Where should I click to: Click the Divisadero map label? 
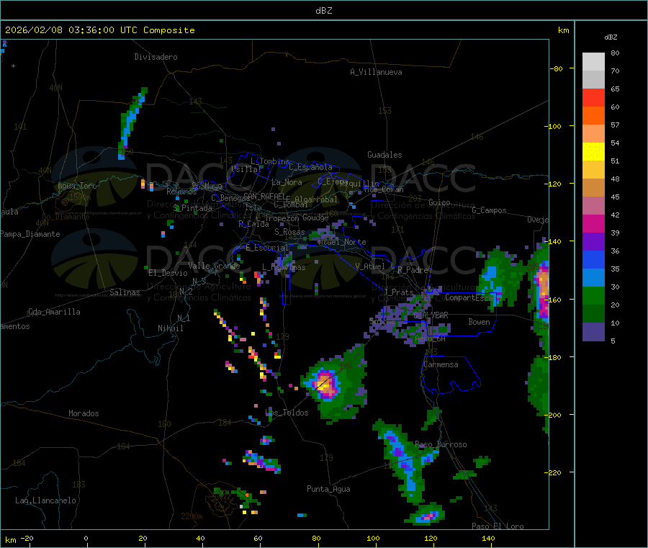156,57
